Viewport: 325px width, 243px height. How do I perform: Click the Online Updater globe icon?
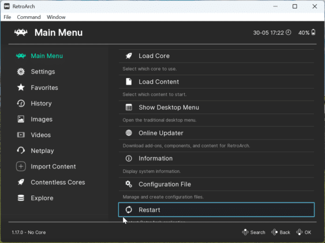(129, 132)
